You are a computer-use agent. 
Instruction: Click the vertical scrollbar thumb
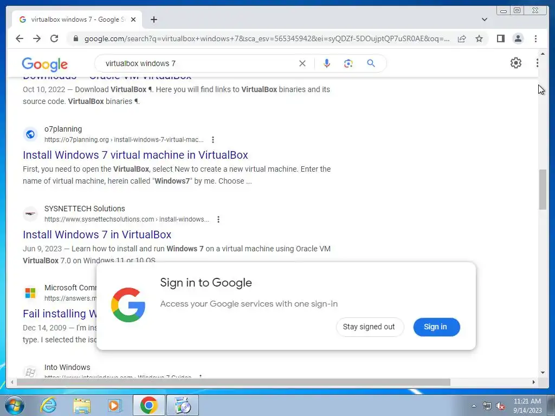click(543, 189)
